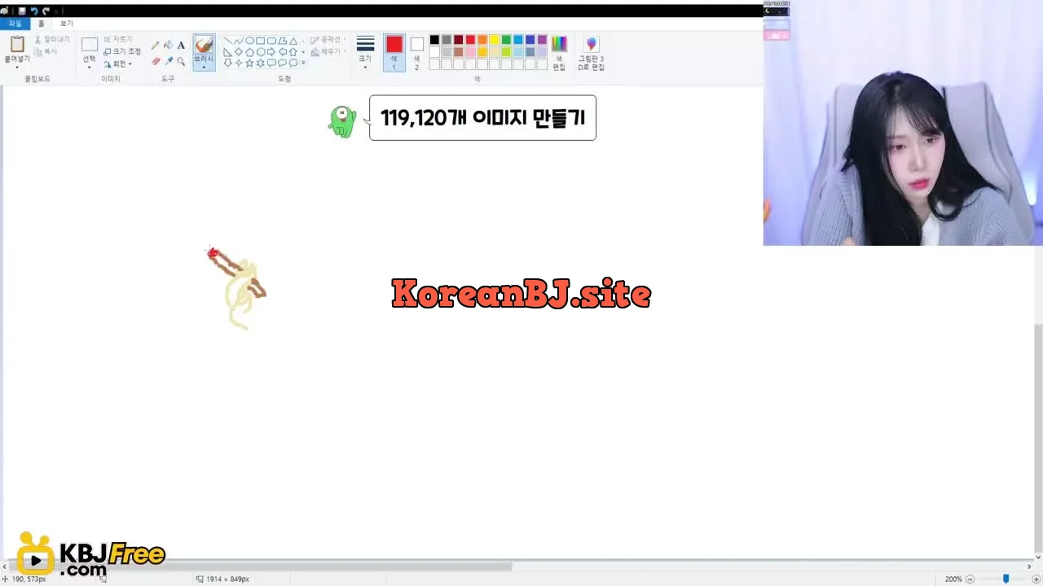The height and width of the screenshot is (586, 1043).
Task: Select the Eraser tool
Action: [x=156, y=61]
